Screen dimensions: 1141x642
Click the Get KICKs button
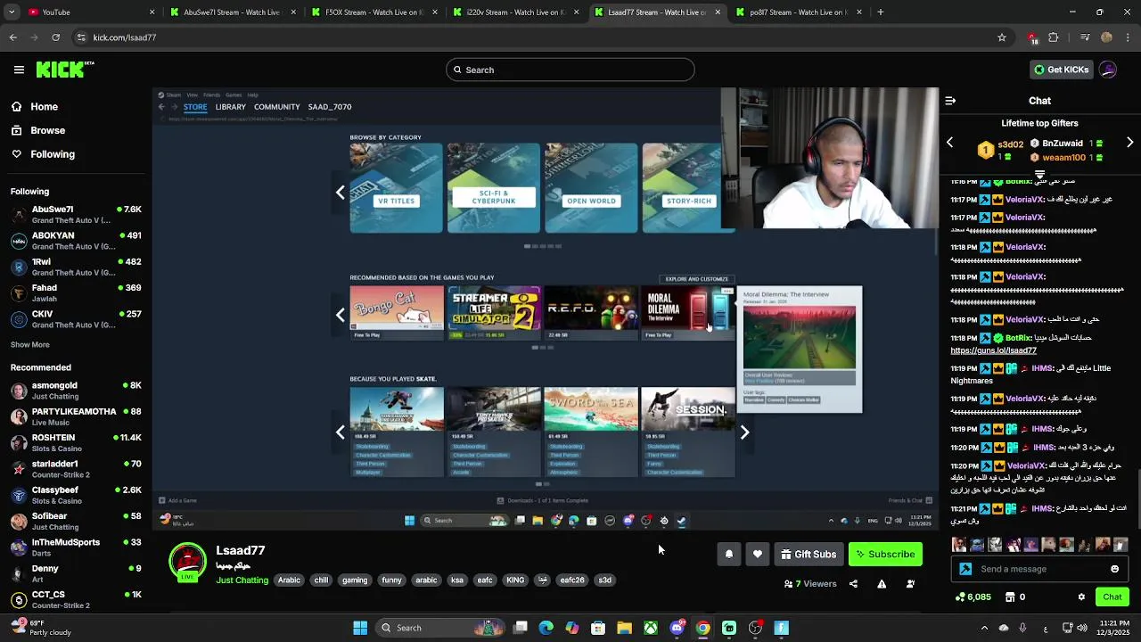[1061, 70]
